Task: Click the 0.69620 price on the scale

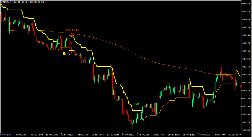Action: [x=246, y=4]
